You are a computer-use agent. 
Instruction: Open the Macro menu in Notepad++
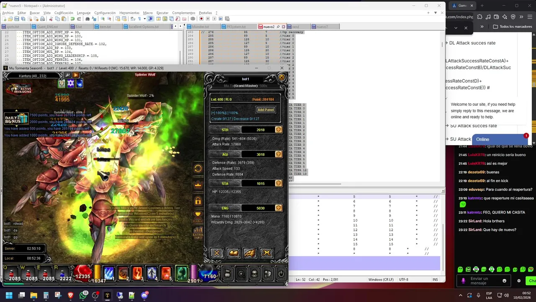tap(148, 13)
